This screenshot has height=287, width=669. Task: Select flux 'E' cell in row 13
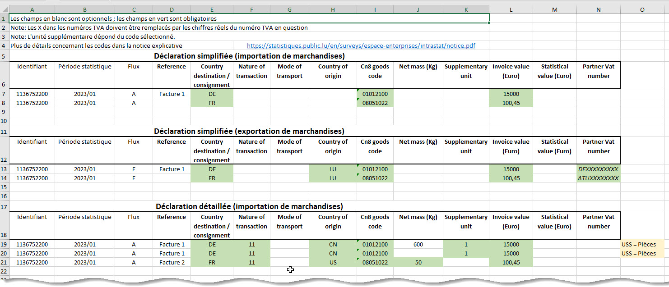click(134, 169)
